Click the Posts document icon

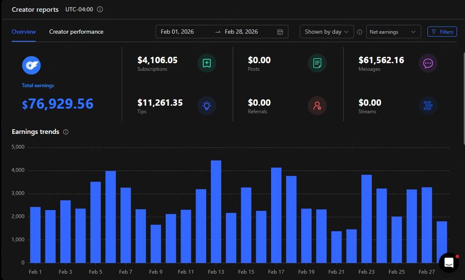click(x=317, y=64)
